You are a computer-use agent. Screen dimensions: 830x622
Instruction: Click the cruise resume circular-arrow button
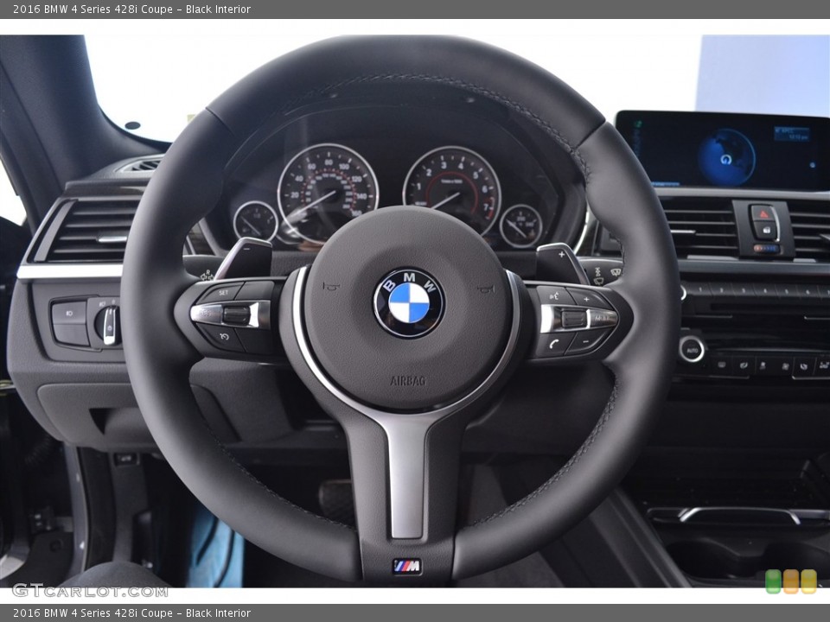223,336
